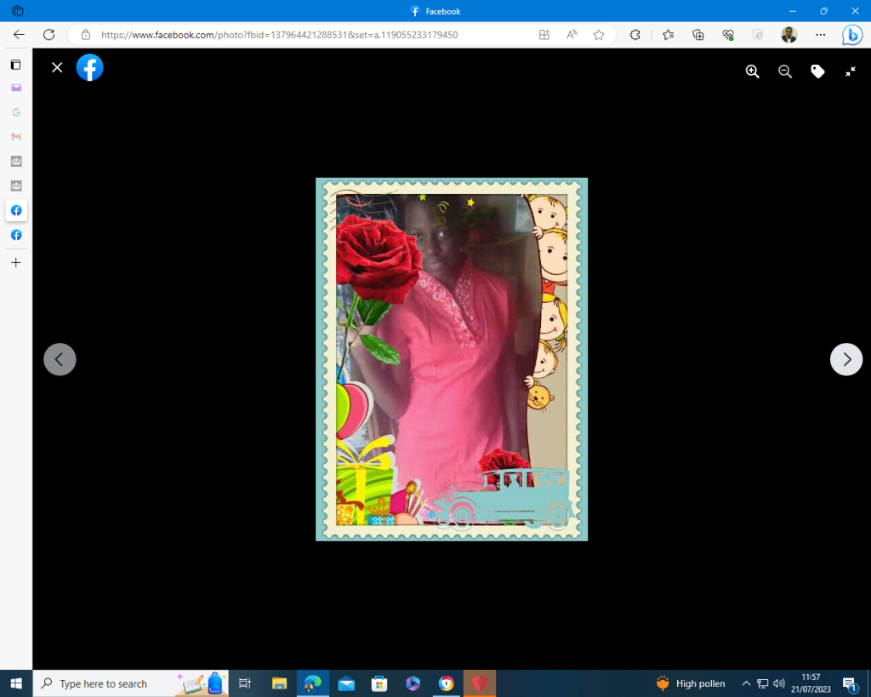This screenshot has height=697, width=871.
Task: Open the Bing chat sidebar
Action: (851, 35)
